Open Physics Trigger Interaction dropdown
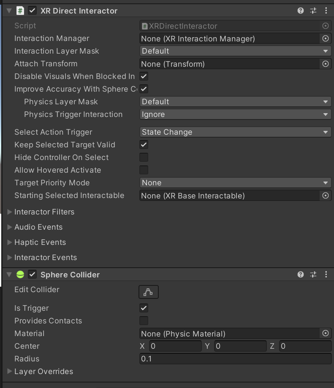Viewport: 334px width, 388px height. coord(235,114)
